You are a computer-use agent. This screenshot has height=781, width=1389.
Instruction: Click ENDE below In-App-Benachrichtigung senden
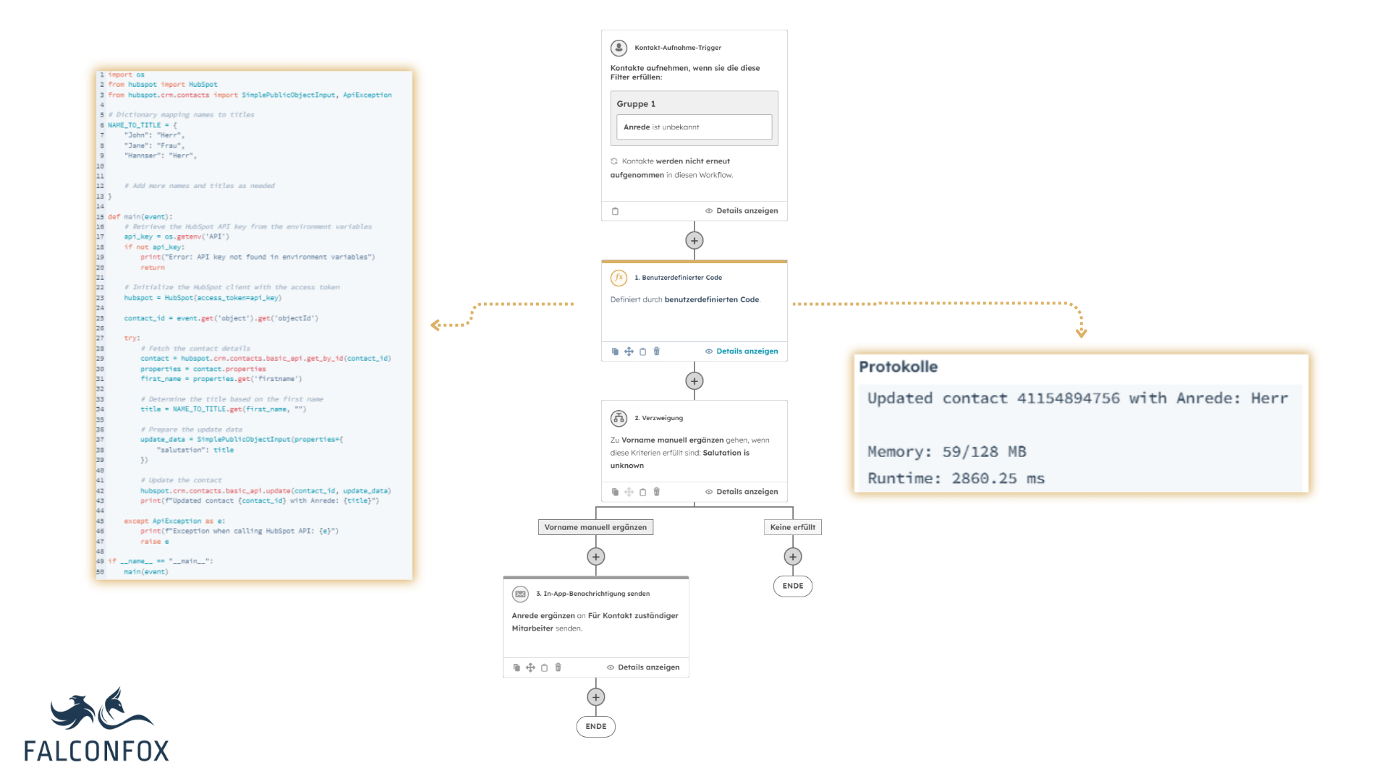[x=596, y=727]
